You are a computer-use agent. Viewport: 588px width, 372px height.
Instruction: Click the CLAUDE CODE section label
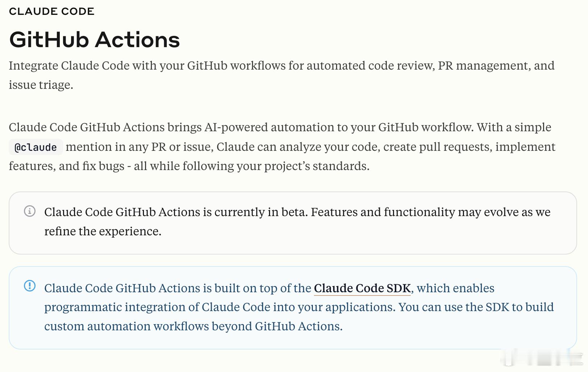(x=51, y=12)
